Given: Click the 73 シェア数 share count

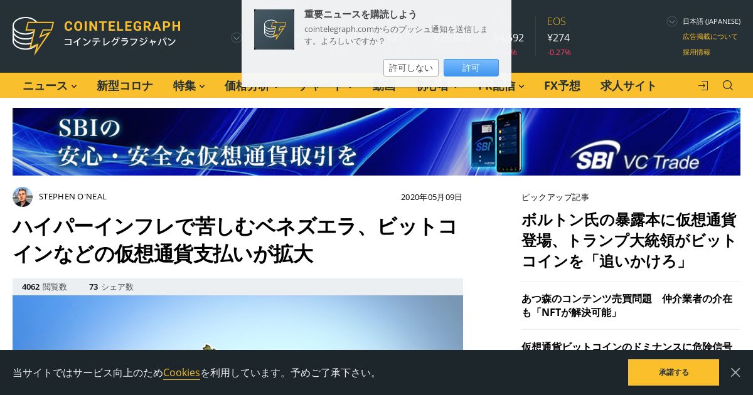Looking at the screenshot, I should [x=111, y=287].
